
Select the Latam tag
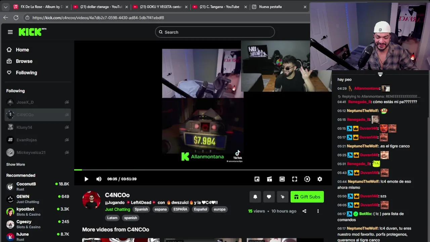[112, 218]
